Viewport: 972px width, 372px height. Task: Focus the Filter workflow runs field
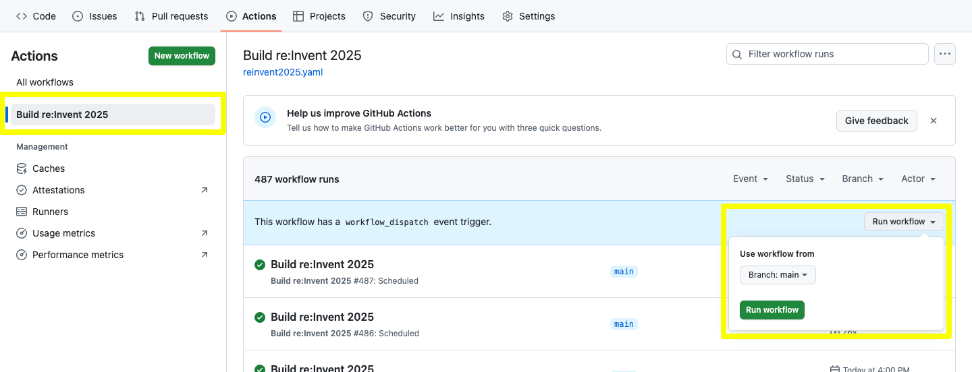click(828, 54)
